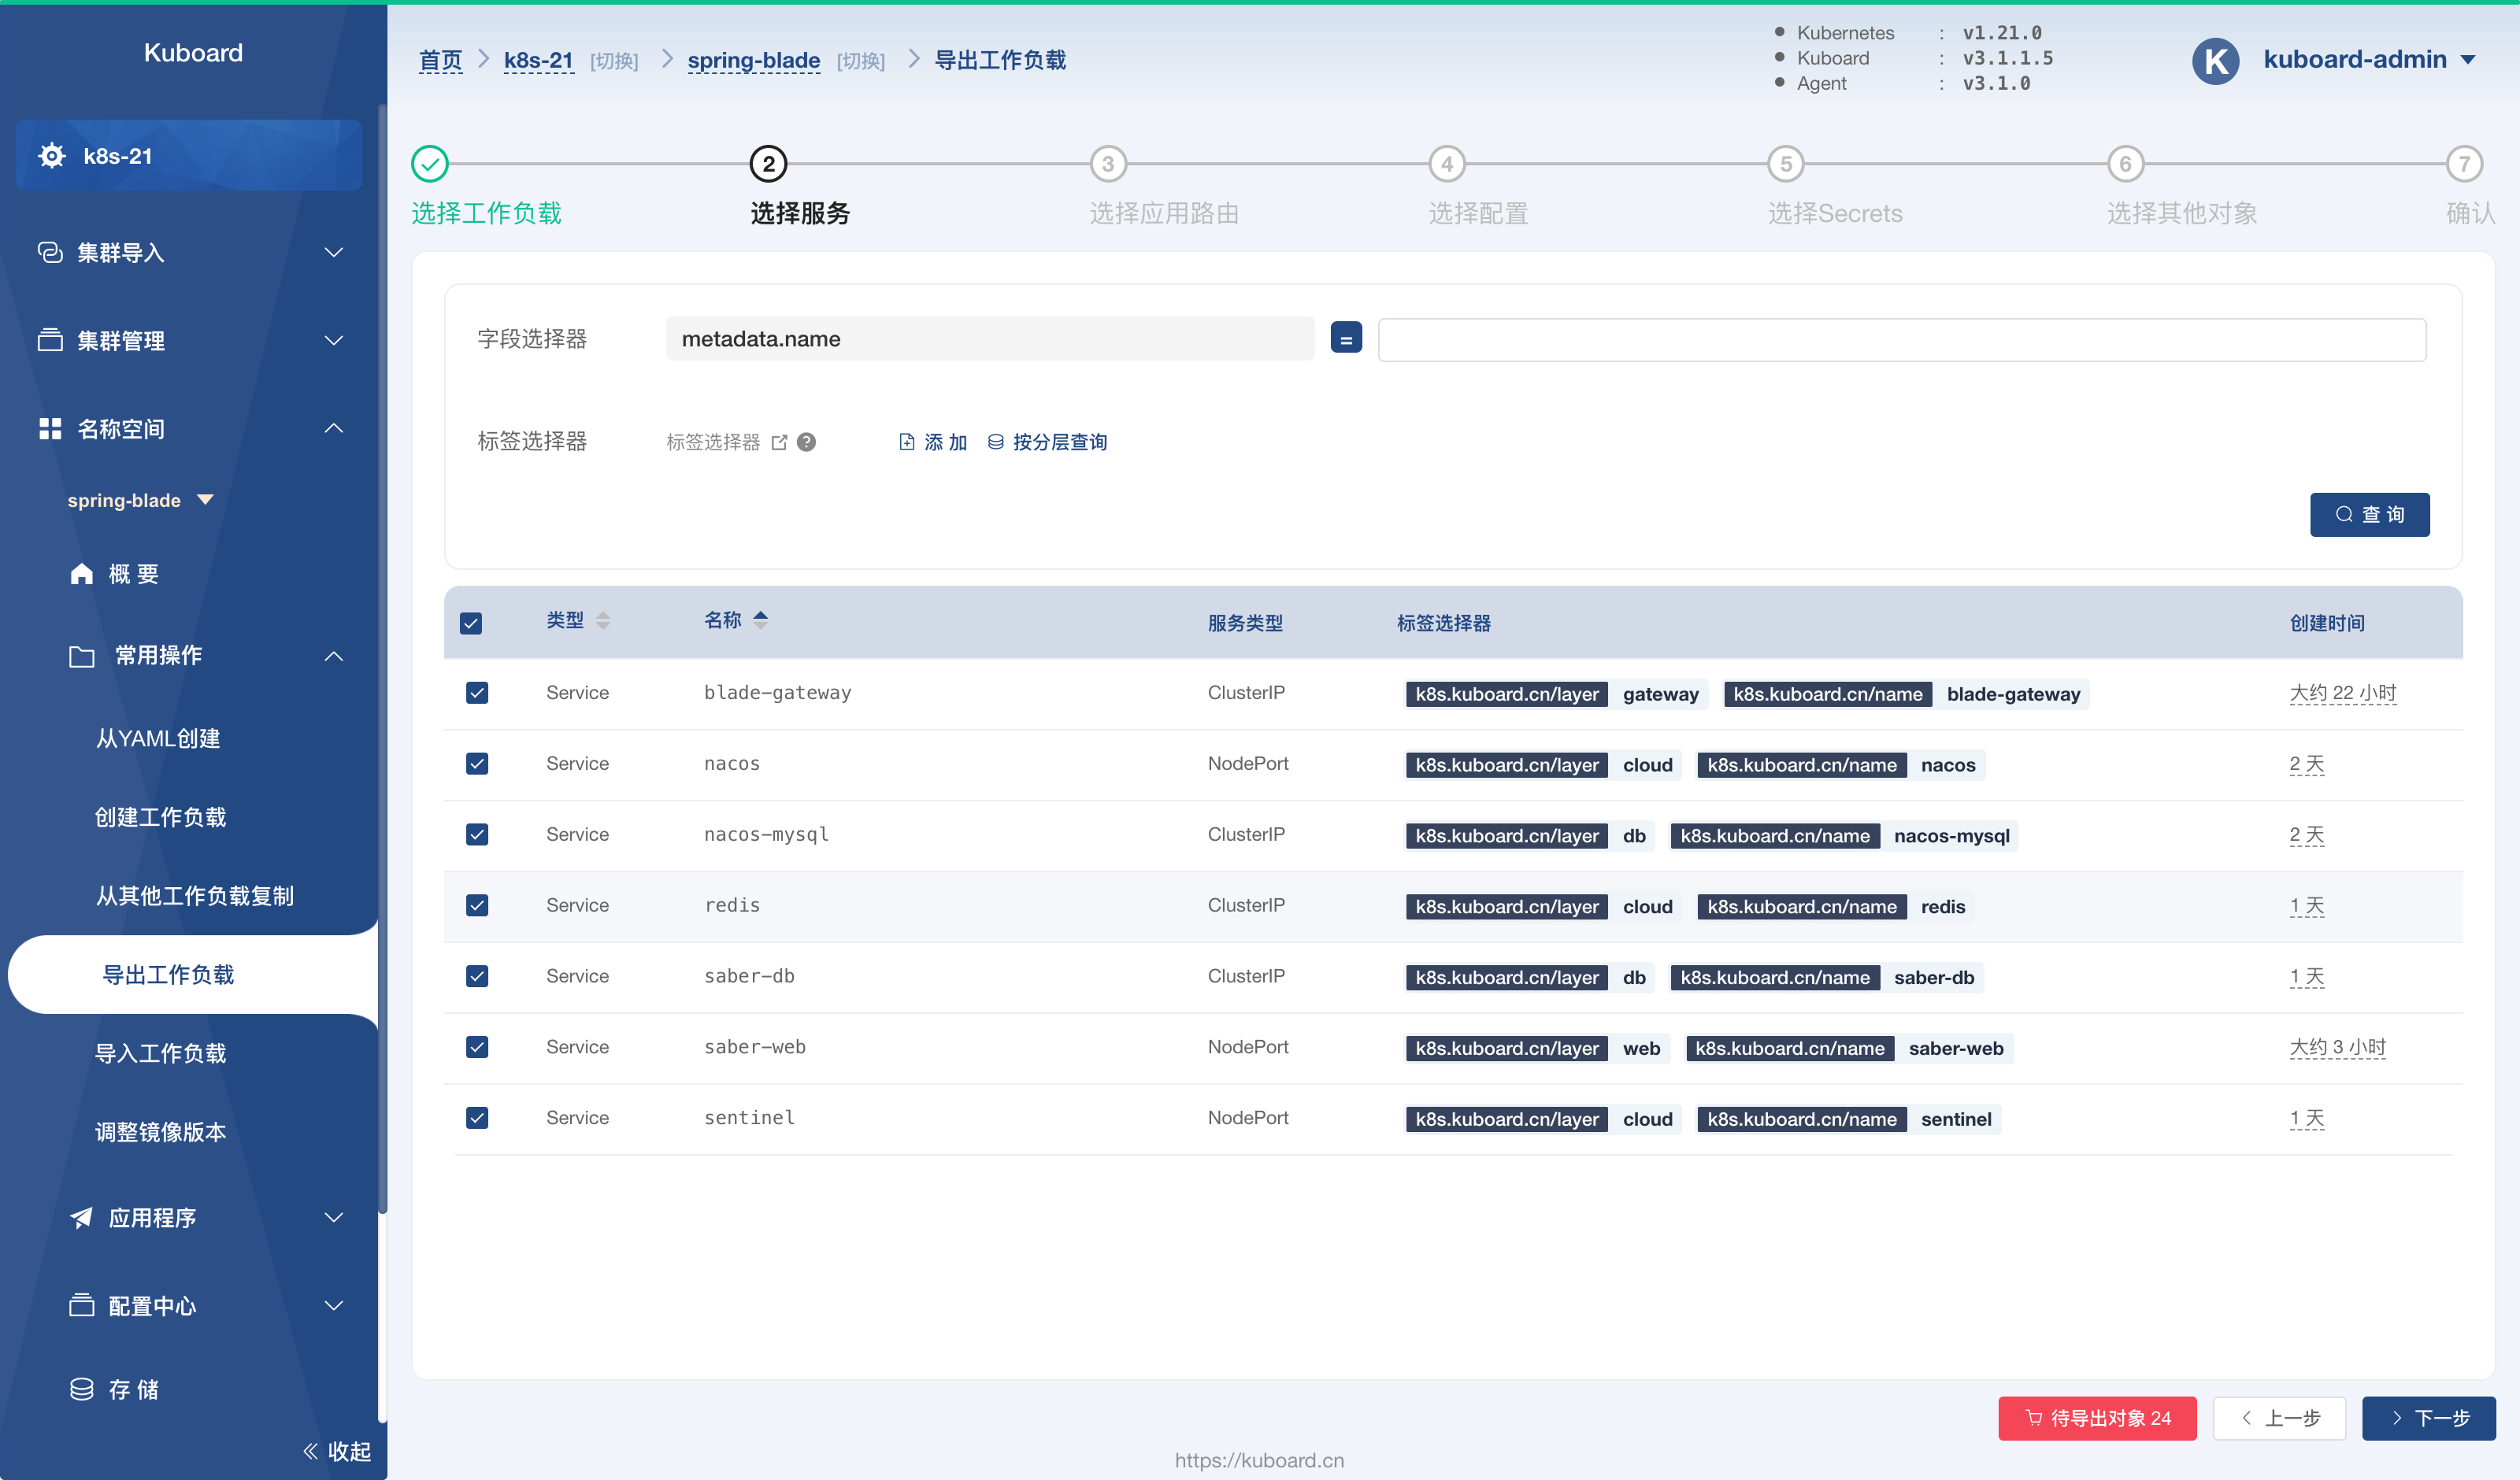Click the 存储 database icon
Image resolution: width=2520 pixels, height=1480 pixels.
coord(82,1390)
